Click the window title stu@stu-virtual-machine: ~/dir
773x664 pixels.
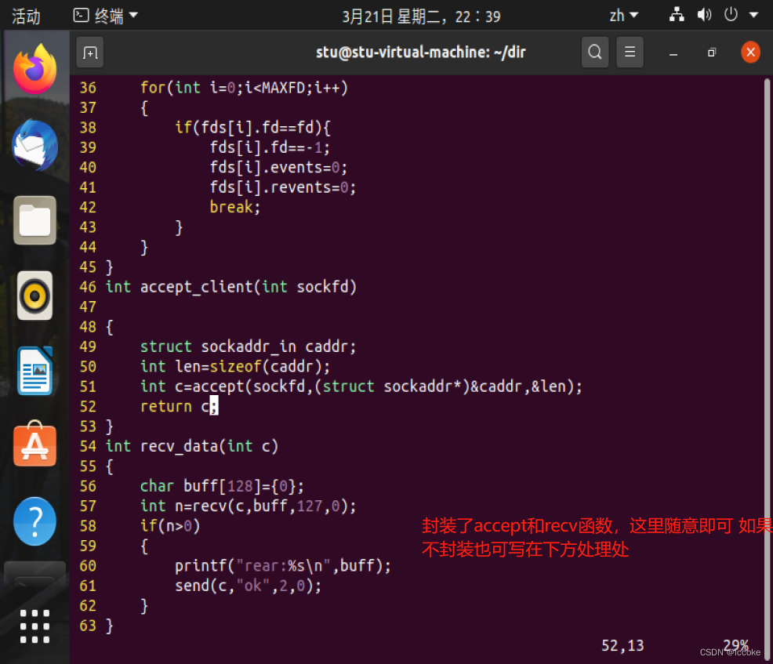[420, 52]
